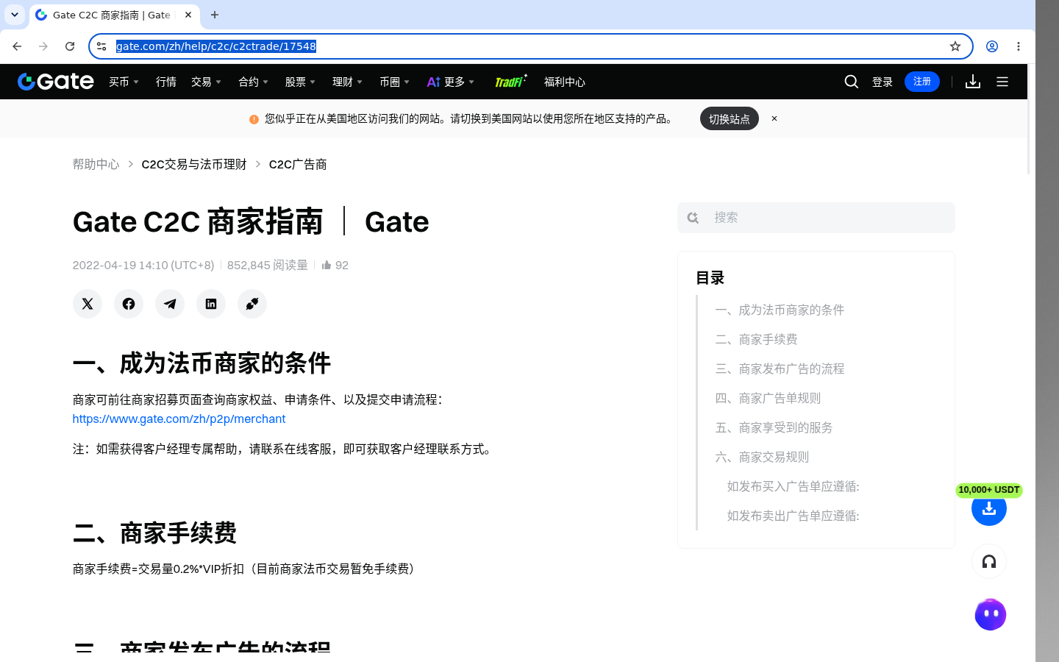Screen dimensions: 1059x662
Task: Open C2C广告商 breadcrumb
Action: click(x=298, y=164)
